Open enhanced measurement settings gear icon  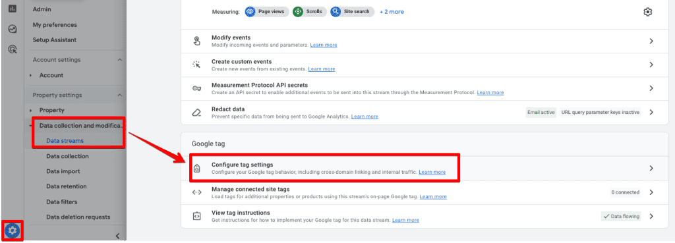(647, 12)
